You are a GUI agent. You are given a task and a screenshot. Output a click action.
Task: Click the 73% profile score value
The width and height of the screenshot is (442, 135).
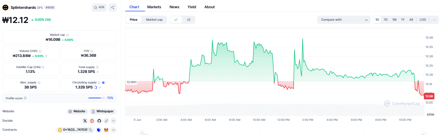click(x=110, y=98)
